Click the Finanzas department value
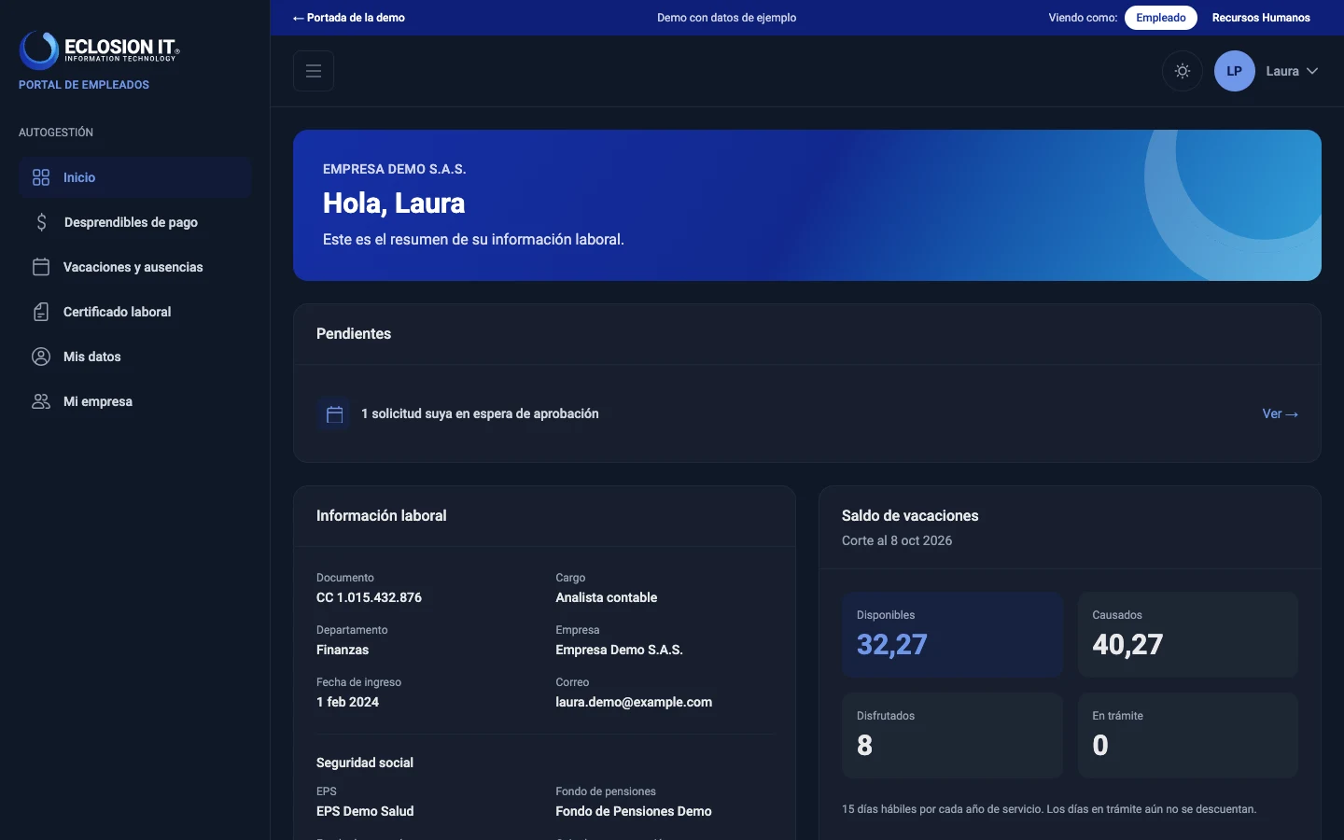The width and height of the screenshot is (1344, 840). 343,650
